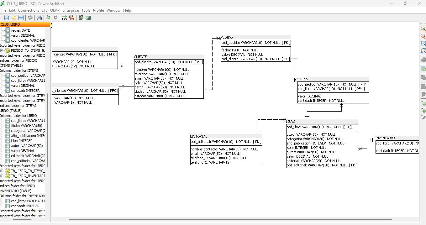Save the project with the floppy icon

21,18
